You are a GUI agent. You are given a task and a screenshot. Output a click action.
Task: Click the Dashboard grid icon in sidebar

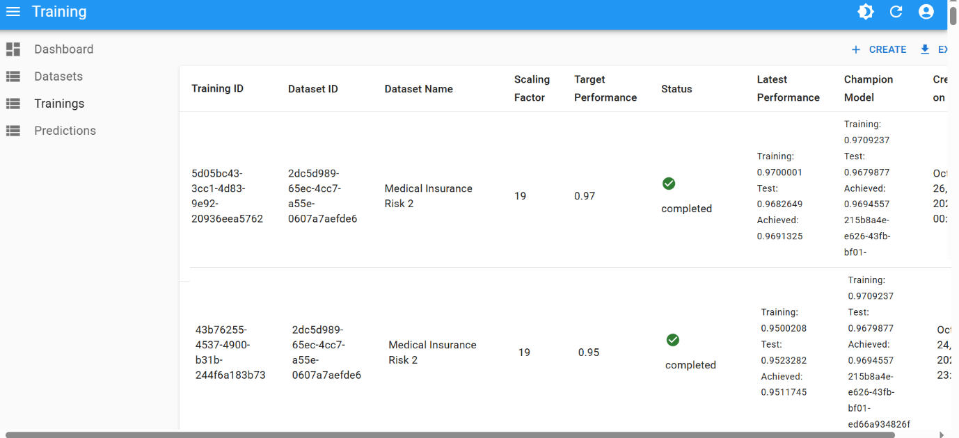13,49
